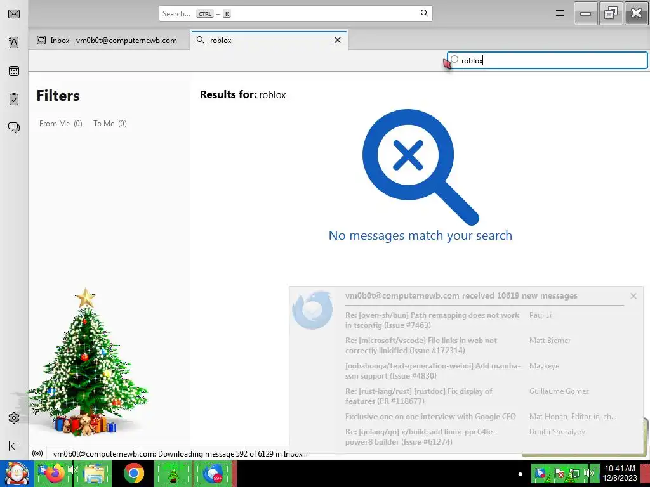Click the 'No messages match your search' text
This screenshot has width=650, height=487.
(420, 235)
